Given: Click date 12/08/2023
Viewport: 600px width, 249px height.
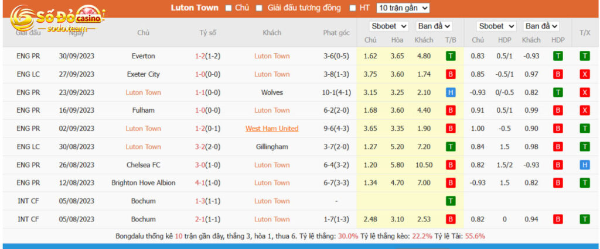Looking at the screenshot, I should 77,183.
